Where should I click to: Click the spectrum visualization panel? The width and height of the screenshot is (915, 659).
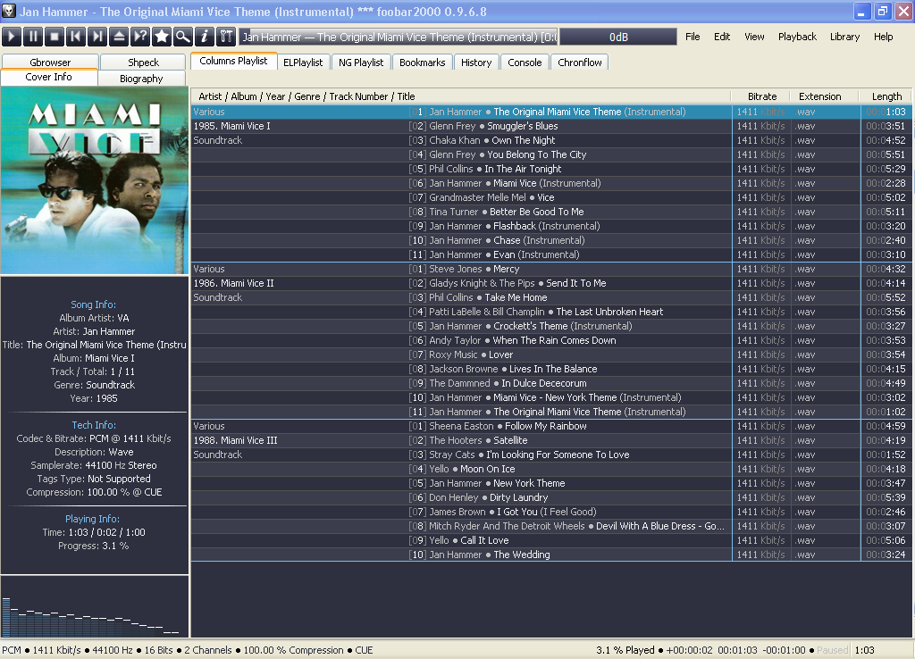[x=95, y=607]
